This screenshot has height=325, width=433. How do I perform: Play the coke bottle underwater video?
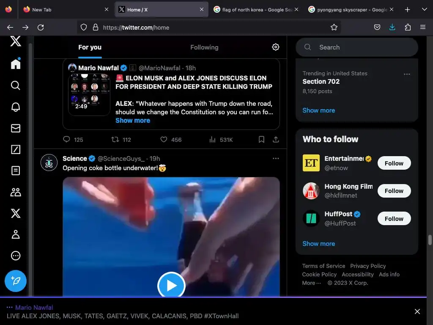171,285
